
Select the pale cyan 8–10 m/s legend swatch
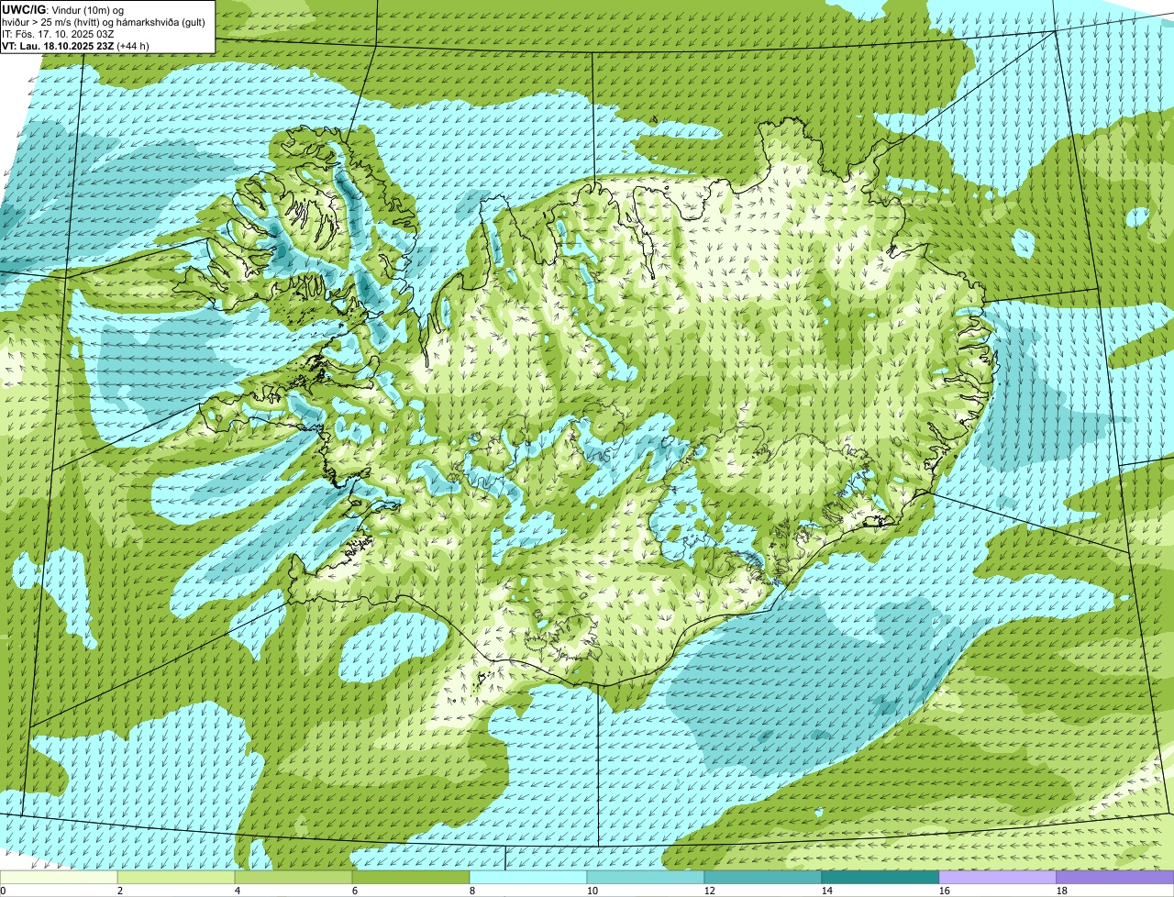528,877
